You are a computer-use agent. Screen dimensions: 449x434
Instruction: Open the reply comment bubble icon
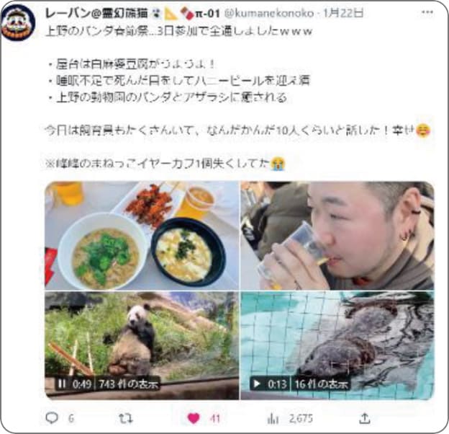(52, 418)
